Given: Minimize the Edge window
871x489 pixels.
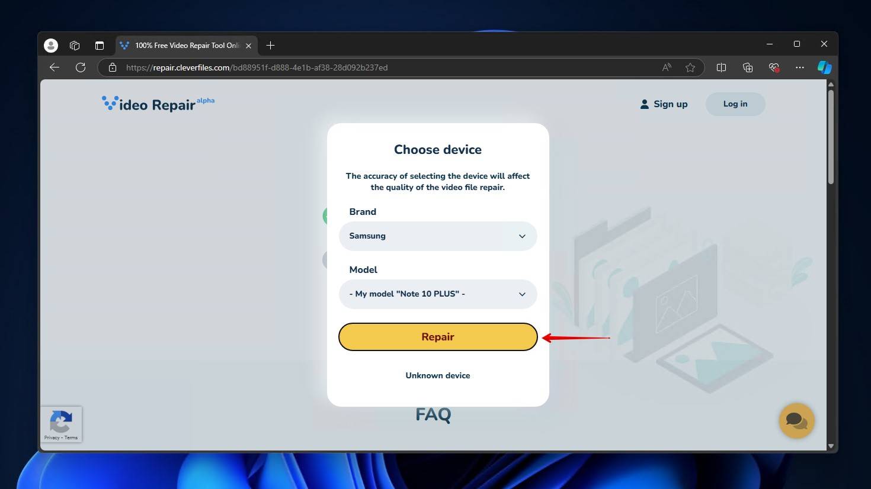Looking at the screenshot, I should (x=770, y=44).
